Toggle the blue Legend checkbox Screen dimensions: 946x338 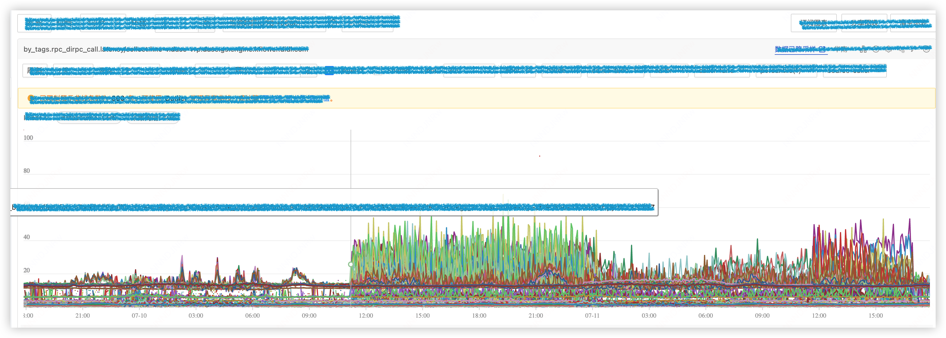click(x=329, y=70)
